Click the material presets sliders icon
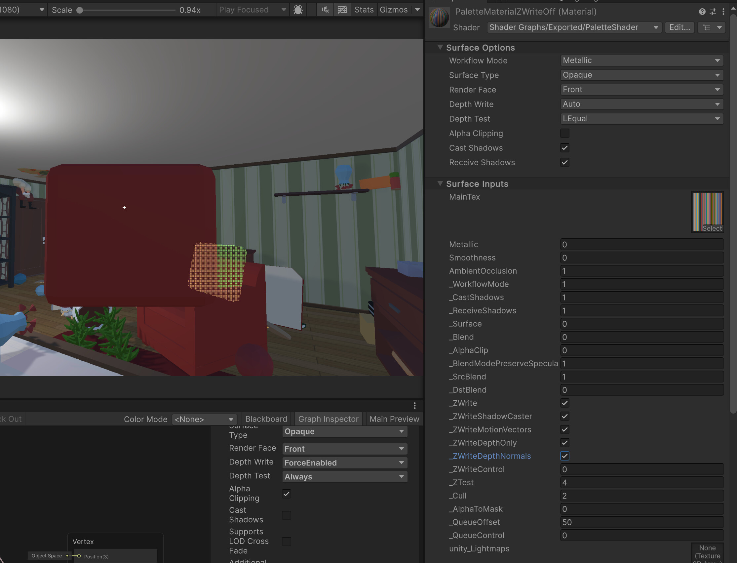Image resolution: width=737 pixels, height=563 pixels. tap(712, 11)
